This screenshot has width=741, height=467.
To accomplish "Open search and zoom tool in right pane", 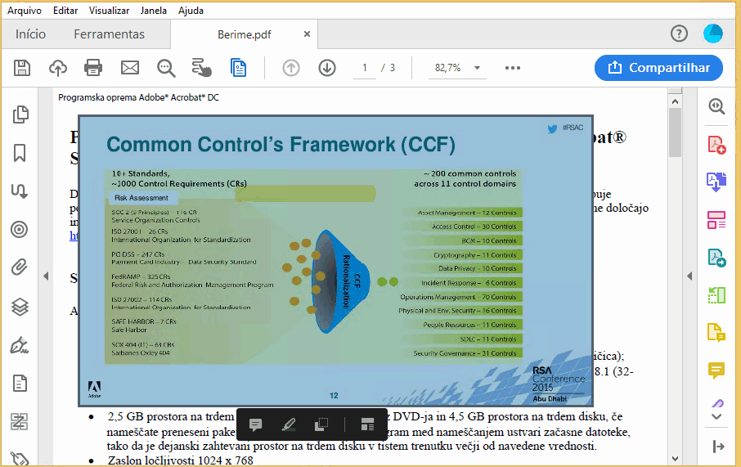I will [716, 106].
